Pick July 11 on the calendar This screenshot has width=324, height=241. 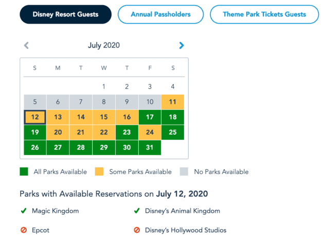click(173, 102)
